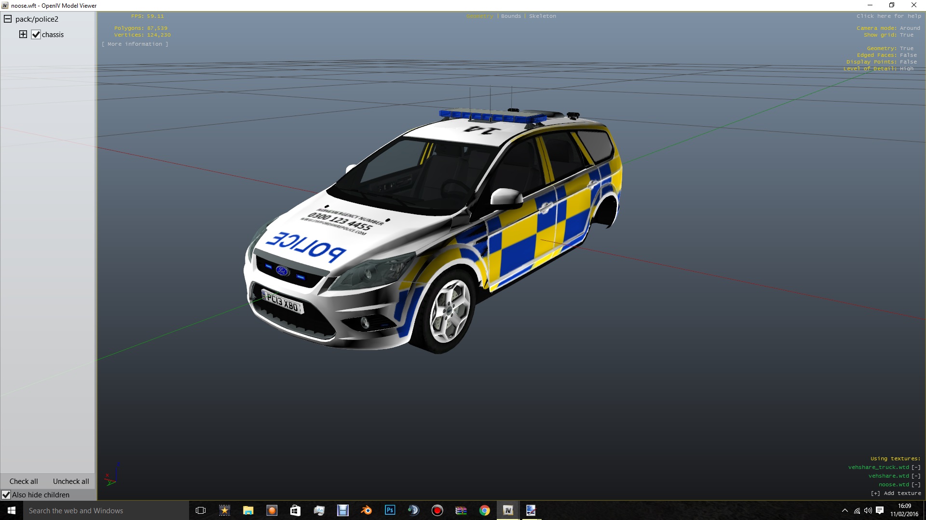Remove the vehshare.wtd texture entry
This screenshot has width=926, height=520.
tap(916, 476)
